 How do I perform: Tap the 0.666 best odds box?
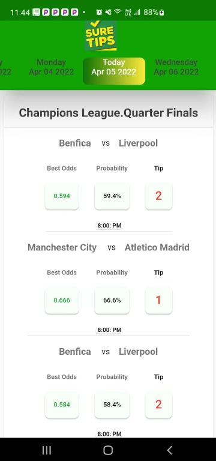62,300
